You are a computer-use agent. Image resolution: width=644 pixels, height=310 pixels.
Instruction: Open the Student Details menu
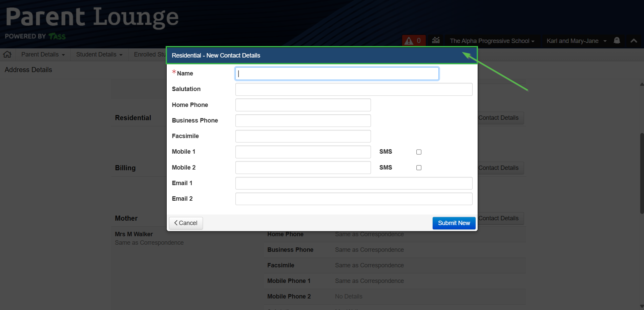[99, 54]
